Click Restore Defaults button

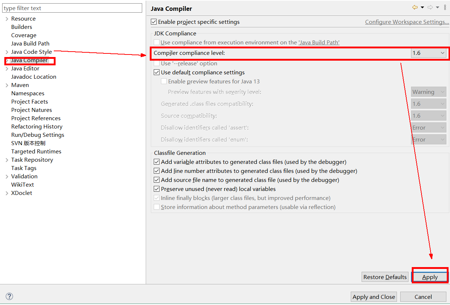tap(385, 277)
